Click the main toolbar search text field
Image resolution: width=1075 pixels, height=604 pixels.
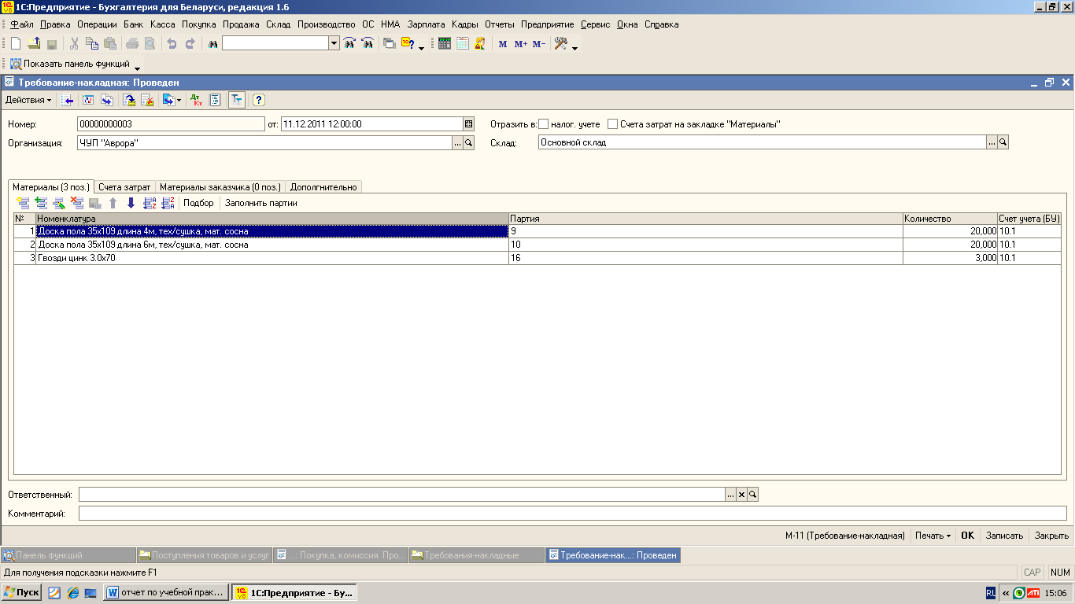275,44
